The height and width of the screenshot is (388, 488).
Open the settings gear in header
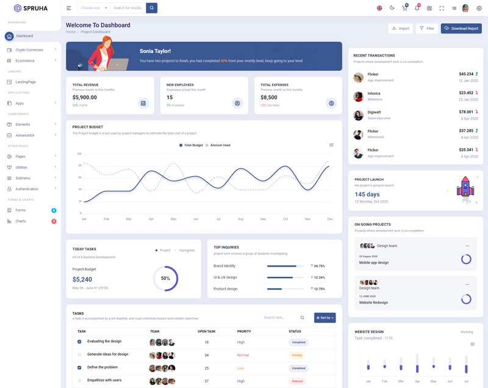click(479, 8)
